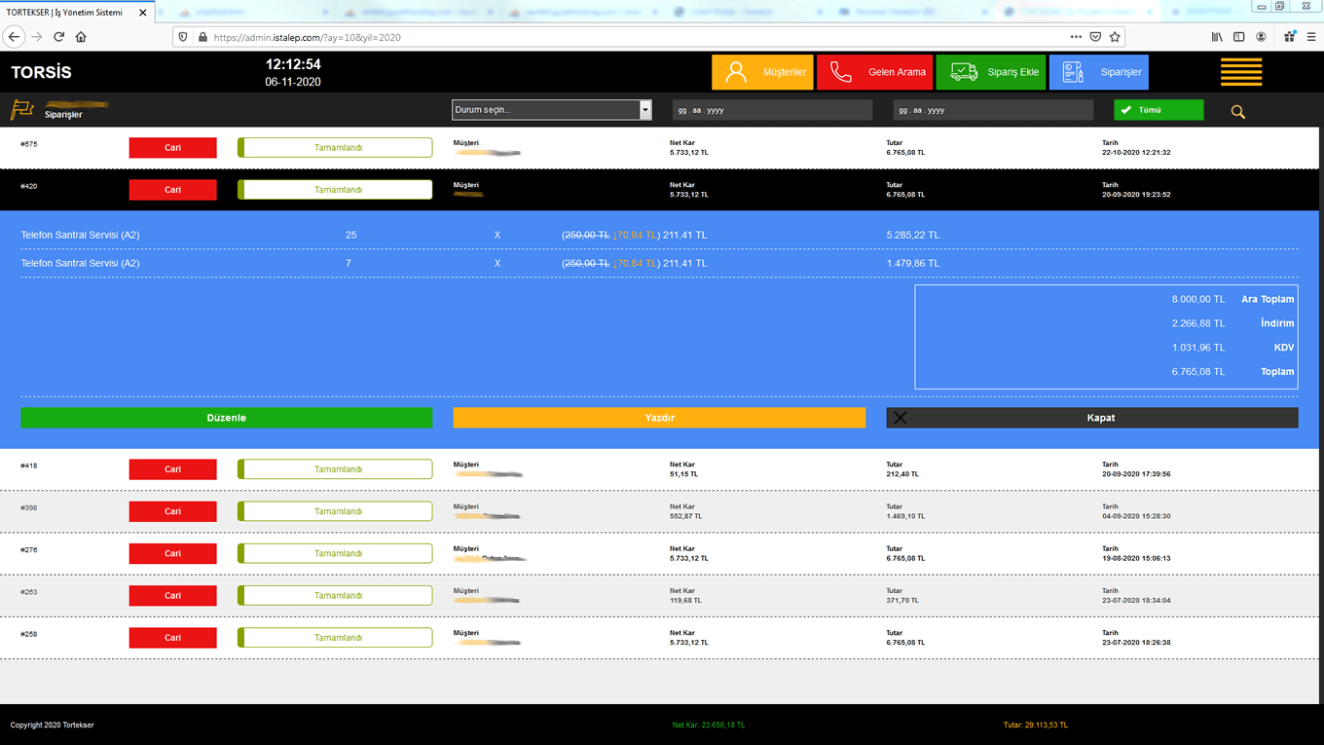1324x745 pixels.
Task: Open Tamamlandı status of order #263
Action: pyautogui.click(x=335, y=595)
